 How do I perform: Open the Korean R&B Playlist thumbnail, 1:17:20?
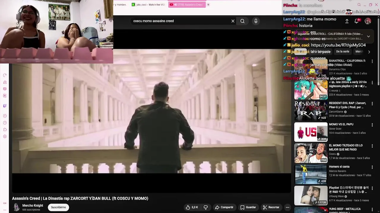click(311, 196)
